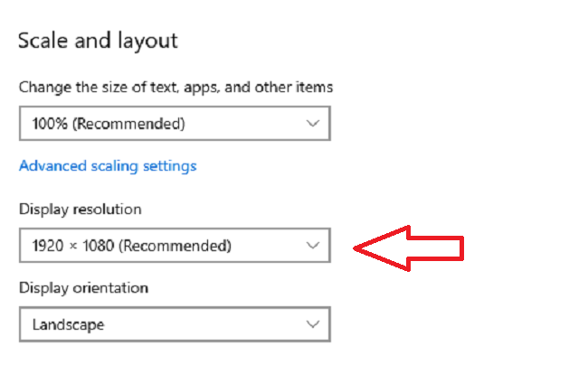The image size is (588, 383).
Task: Click the chevron on the scaling dropdown
Action: click(x=313, y=123)
